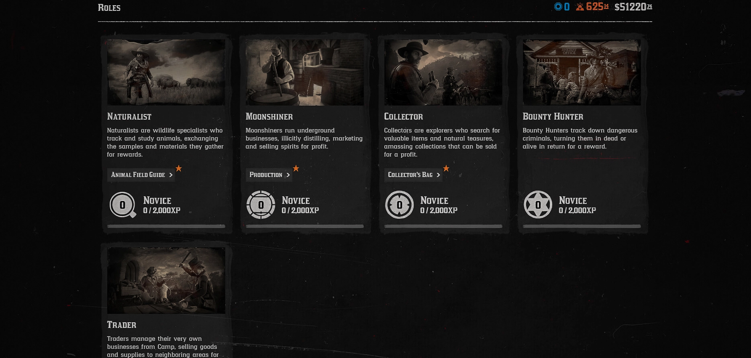Open the Collector's Bag

(413, 175)
